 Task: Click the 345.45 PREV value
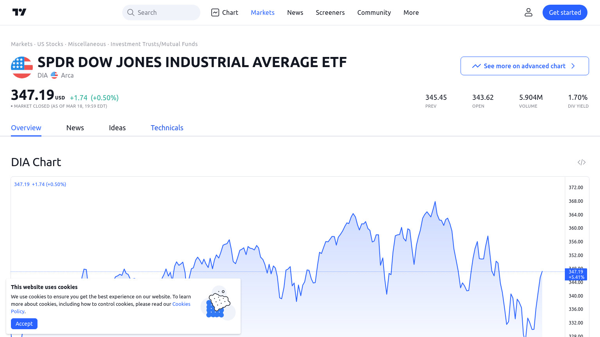436,98
